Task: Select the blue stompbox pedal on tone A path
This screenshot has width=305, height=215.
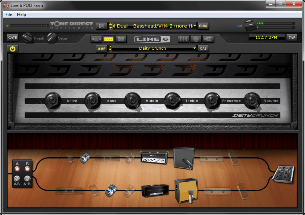Action: 85,158
